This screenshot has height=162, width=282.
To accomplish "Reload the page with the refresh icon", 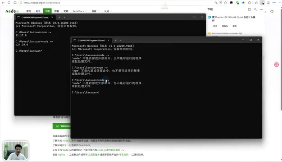I will (x=9, y=3).
